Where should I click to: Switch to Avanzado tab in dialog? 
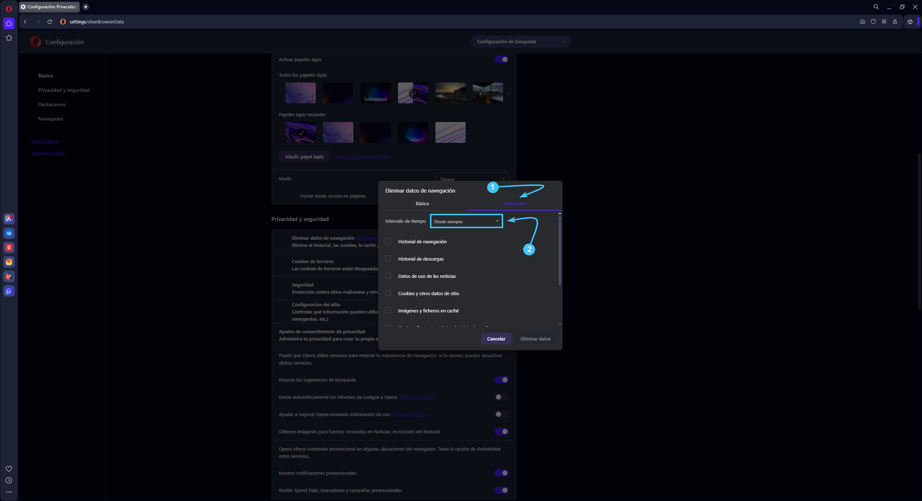pyautogui.click(x=514, y=203)
